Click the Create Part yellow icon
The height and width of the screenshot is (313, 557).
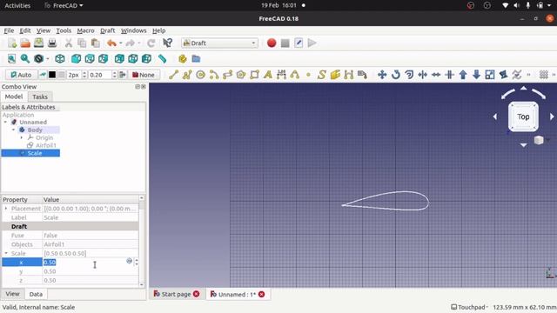point(183,58)
